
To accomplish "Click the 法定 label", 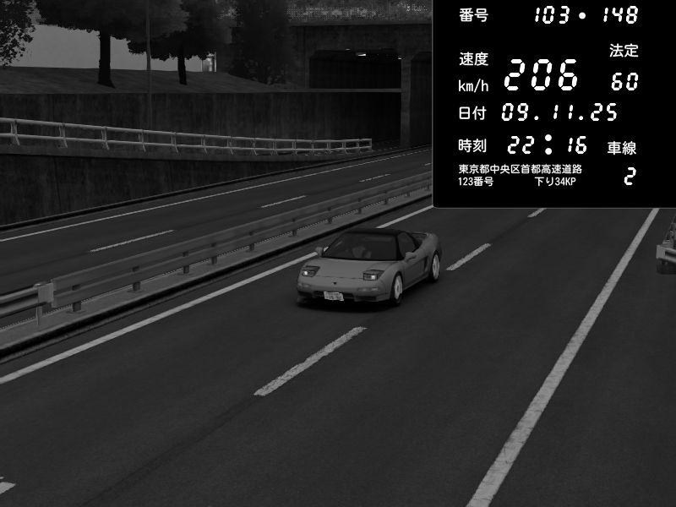I will coord(624,51).
